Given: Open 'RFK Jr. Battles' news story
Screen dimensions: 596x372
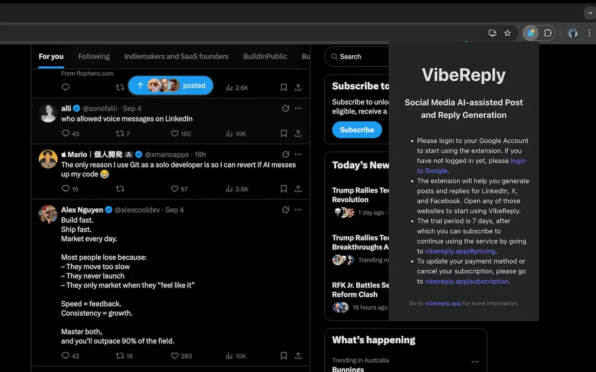Looking at the screenshot, I should tap(361, 290).
